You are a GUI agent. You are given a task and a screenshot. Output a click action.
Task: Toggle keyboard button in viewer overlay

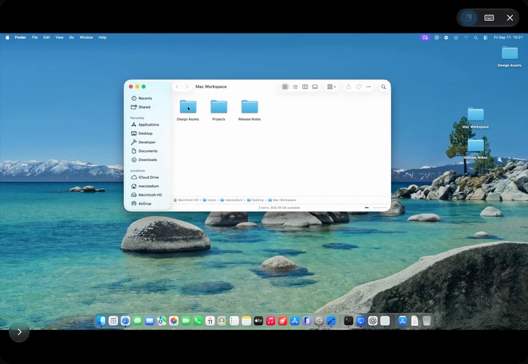pos(489,18)
